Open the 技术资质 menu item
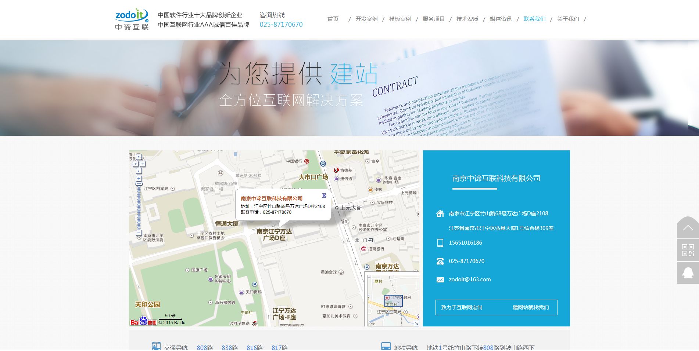Image resolution: width=699 pixels, height=351 pixels. 467,19
